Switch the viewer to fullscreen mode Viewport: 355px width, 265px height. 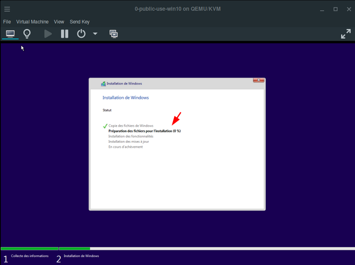346,34
